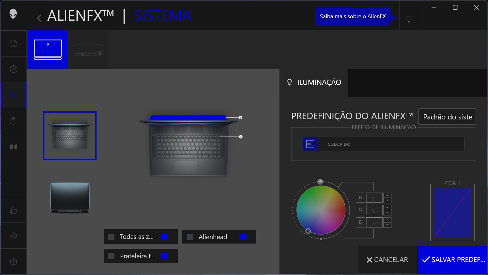Click the brightness handle atop color ring
The height and width of the screenshot is (275, 488).
(x=320, y=182)
